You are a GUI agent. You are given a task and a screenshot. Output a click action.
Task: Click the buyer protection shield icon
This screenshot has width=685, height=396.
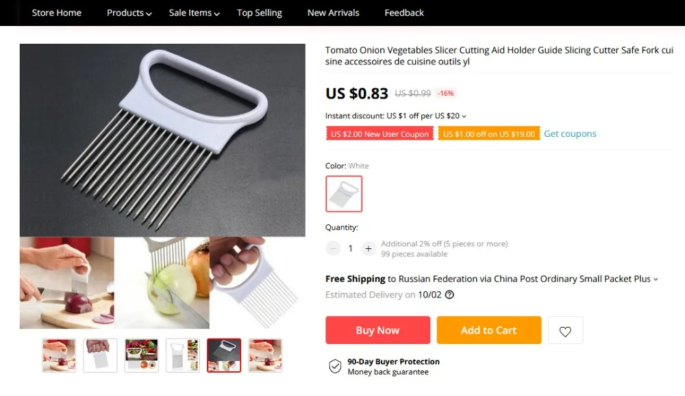click(x=335, y=367)
